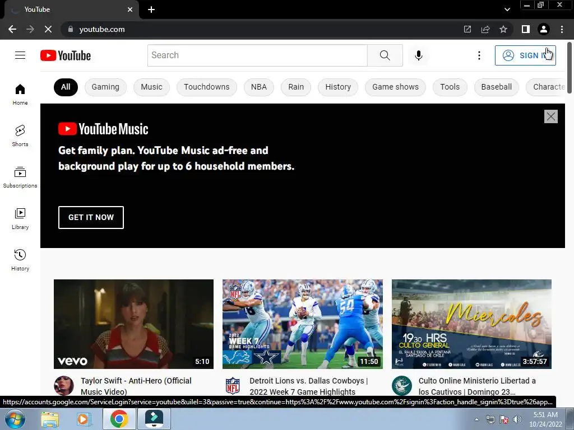This screenshot has height=430, width=574.
Task: Select the All filter chip
Action: 66,87
